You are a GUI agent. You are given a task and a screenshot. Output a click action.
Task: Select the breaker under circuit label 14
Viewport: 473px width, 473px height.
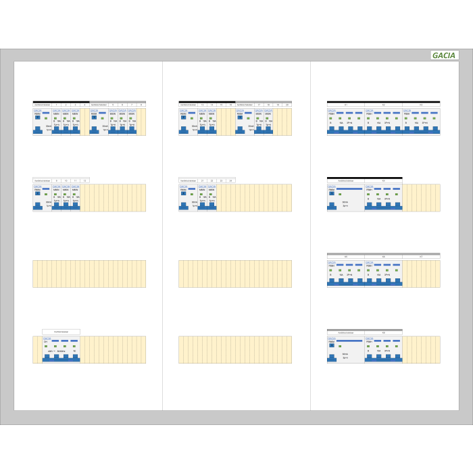coord(212,122)
